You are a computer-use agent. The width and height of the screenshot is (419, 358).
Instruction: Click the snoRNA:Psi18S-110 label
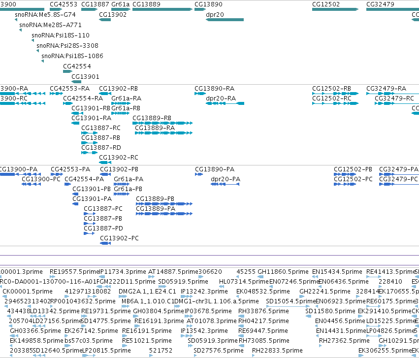point(61,35)
